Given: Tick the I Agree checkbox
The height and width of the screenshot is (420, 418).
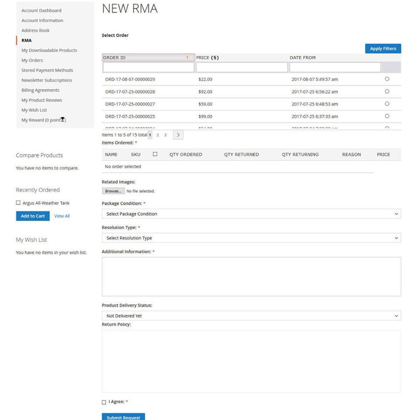Looking at the screenshot, I should [x=104, y=402].
